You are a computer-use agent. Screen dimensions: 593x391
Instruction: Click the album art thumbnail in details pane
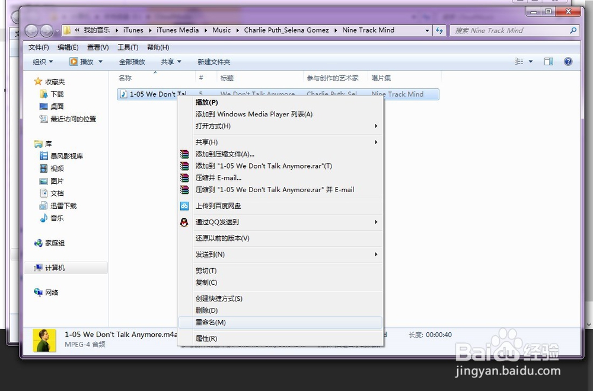coord(44,338)
